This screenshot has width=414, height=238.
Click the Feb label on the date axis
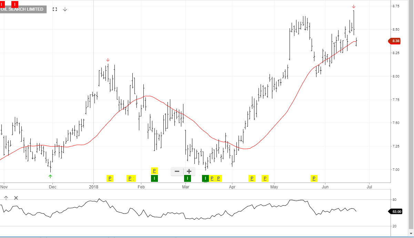(141, 187)
